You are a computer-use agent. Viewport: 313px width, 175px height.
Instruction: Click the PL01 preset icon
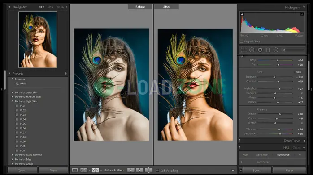(17, 106)
